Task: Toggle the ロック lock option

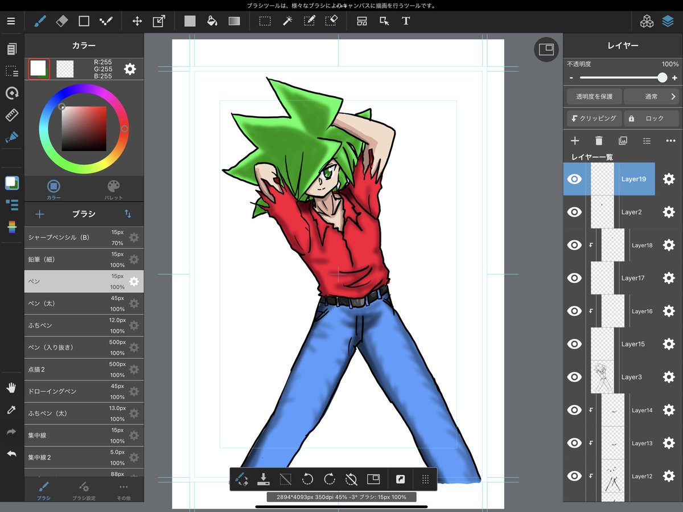Action: [x=651, y=118]
